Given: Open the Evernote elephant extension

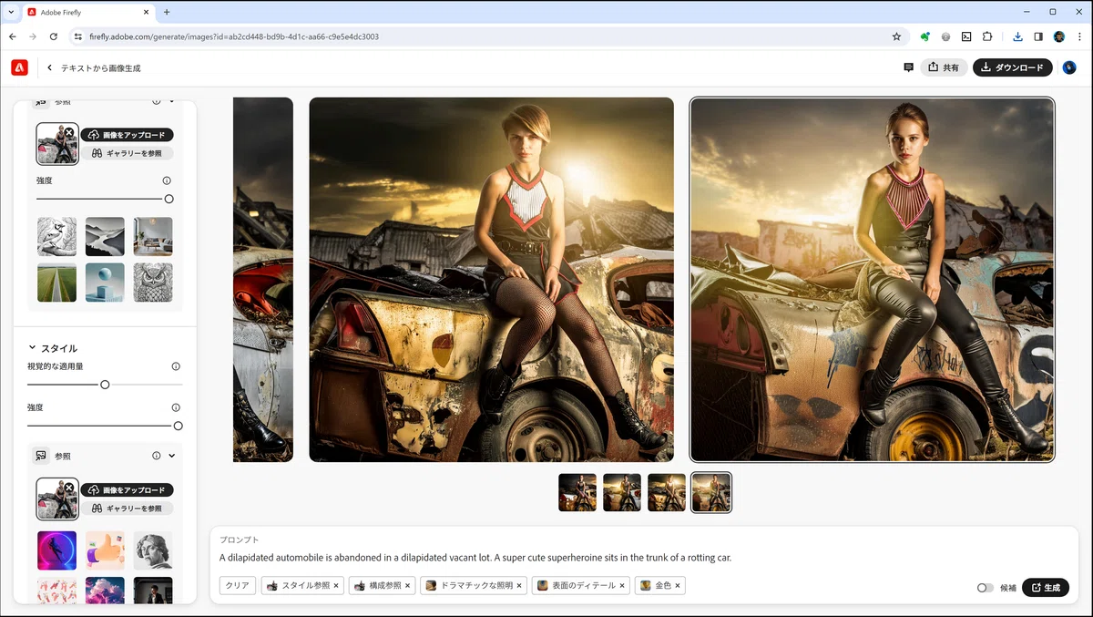Looking at the screenshot, I should click(x=925, y=36).
